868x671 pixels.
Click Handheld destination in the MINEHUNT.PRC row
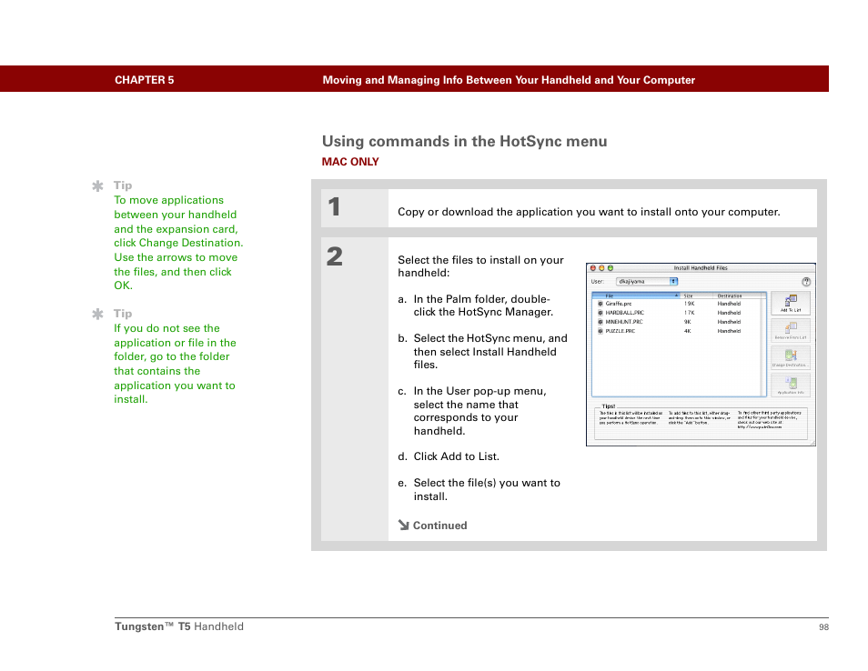[729, 321]
